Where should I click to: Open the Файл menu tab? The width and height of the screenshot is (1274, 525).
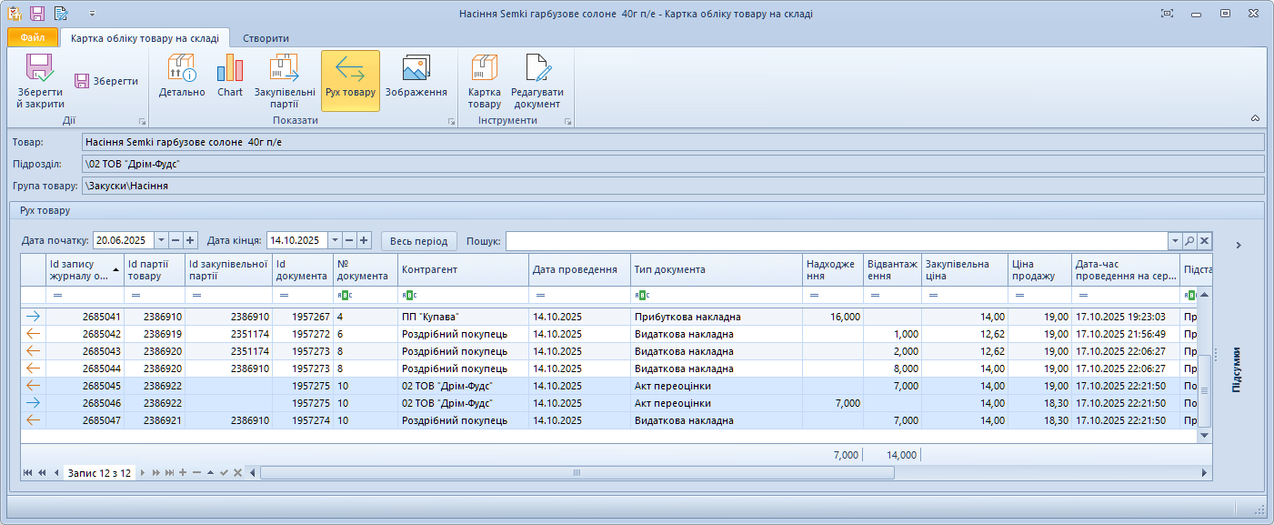tap(33, 38)
